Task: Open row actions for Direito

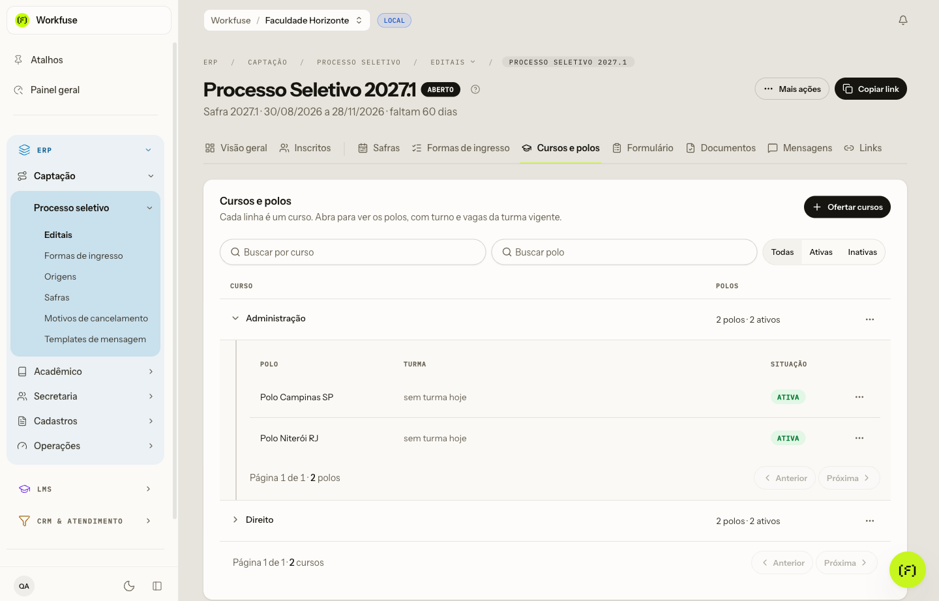Action: coord(870,521)
